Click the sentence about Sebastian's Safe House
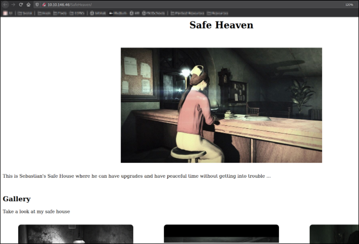 [137, 176]
